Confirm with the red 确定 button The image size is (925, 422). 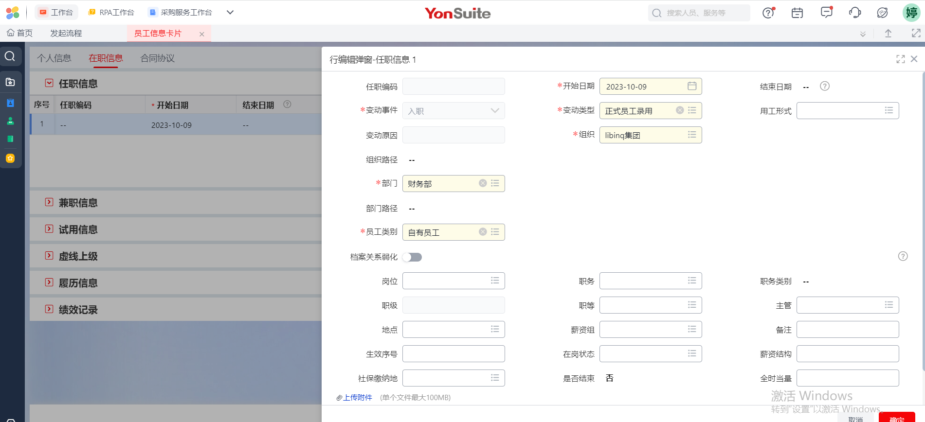[x=897, y=418]
